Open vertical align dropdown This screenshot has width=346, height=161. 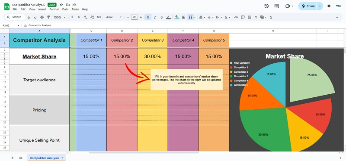pyautogui.click(x=211, y=17)
